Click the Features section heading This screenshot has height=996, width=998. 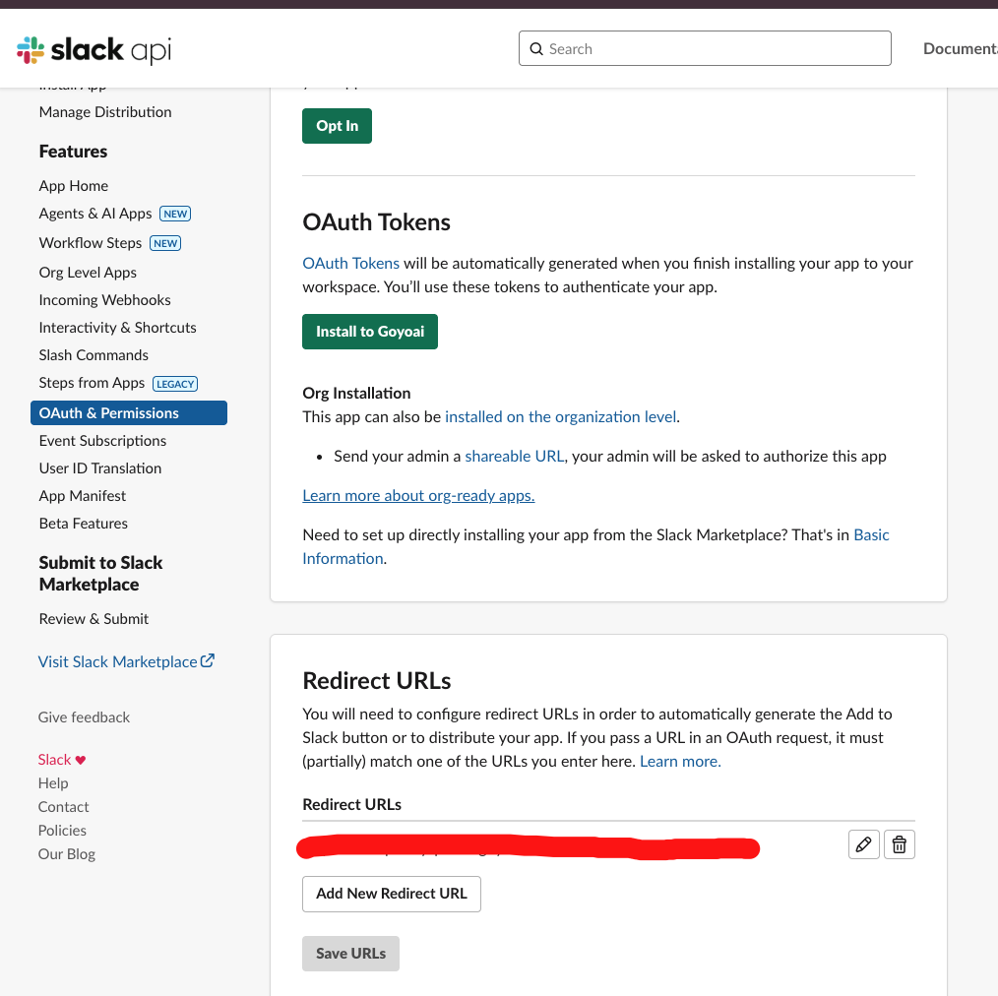tap(73, 152)
